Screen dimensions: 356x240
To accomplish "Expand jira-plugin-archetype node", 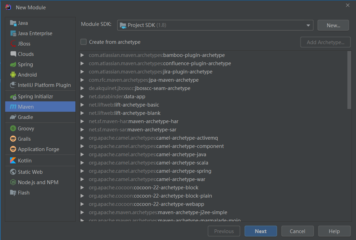I will (x=82, y=72).
